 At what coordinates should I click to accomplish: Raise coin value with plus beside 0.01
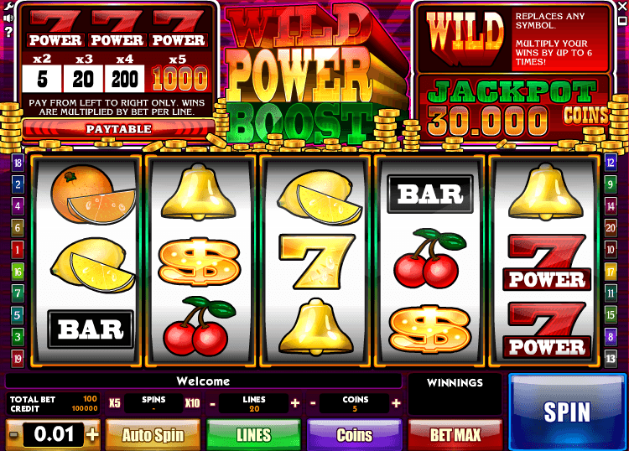92,434
